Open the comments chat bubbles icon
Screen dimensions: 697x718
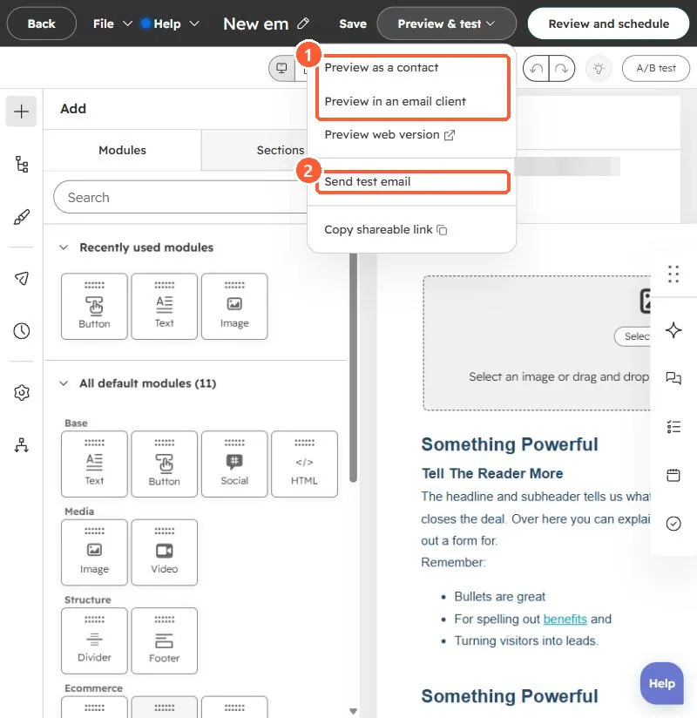pyautogui.click(x=673, y=378)
